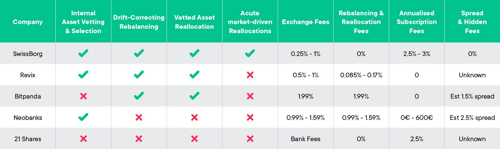Click the Bitpanda company name

point(28,96)
